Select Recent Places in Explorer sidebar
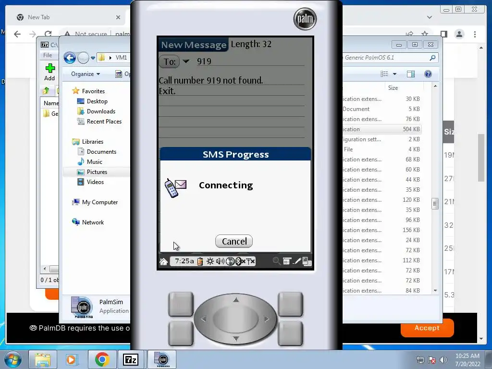 pos(104,122)
